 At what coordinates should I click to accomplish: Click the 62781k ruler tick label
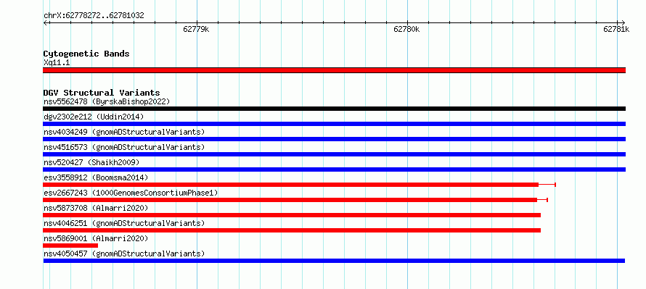(616, 29)
